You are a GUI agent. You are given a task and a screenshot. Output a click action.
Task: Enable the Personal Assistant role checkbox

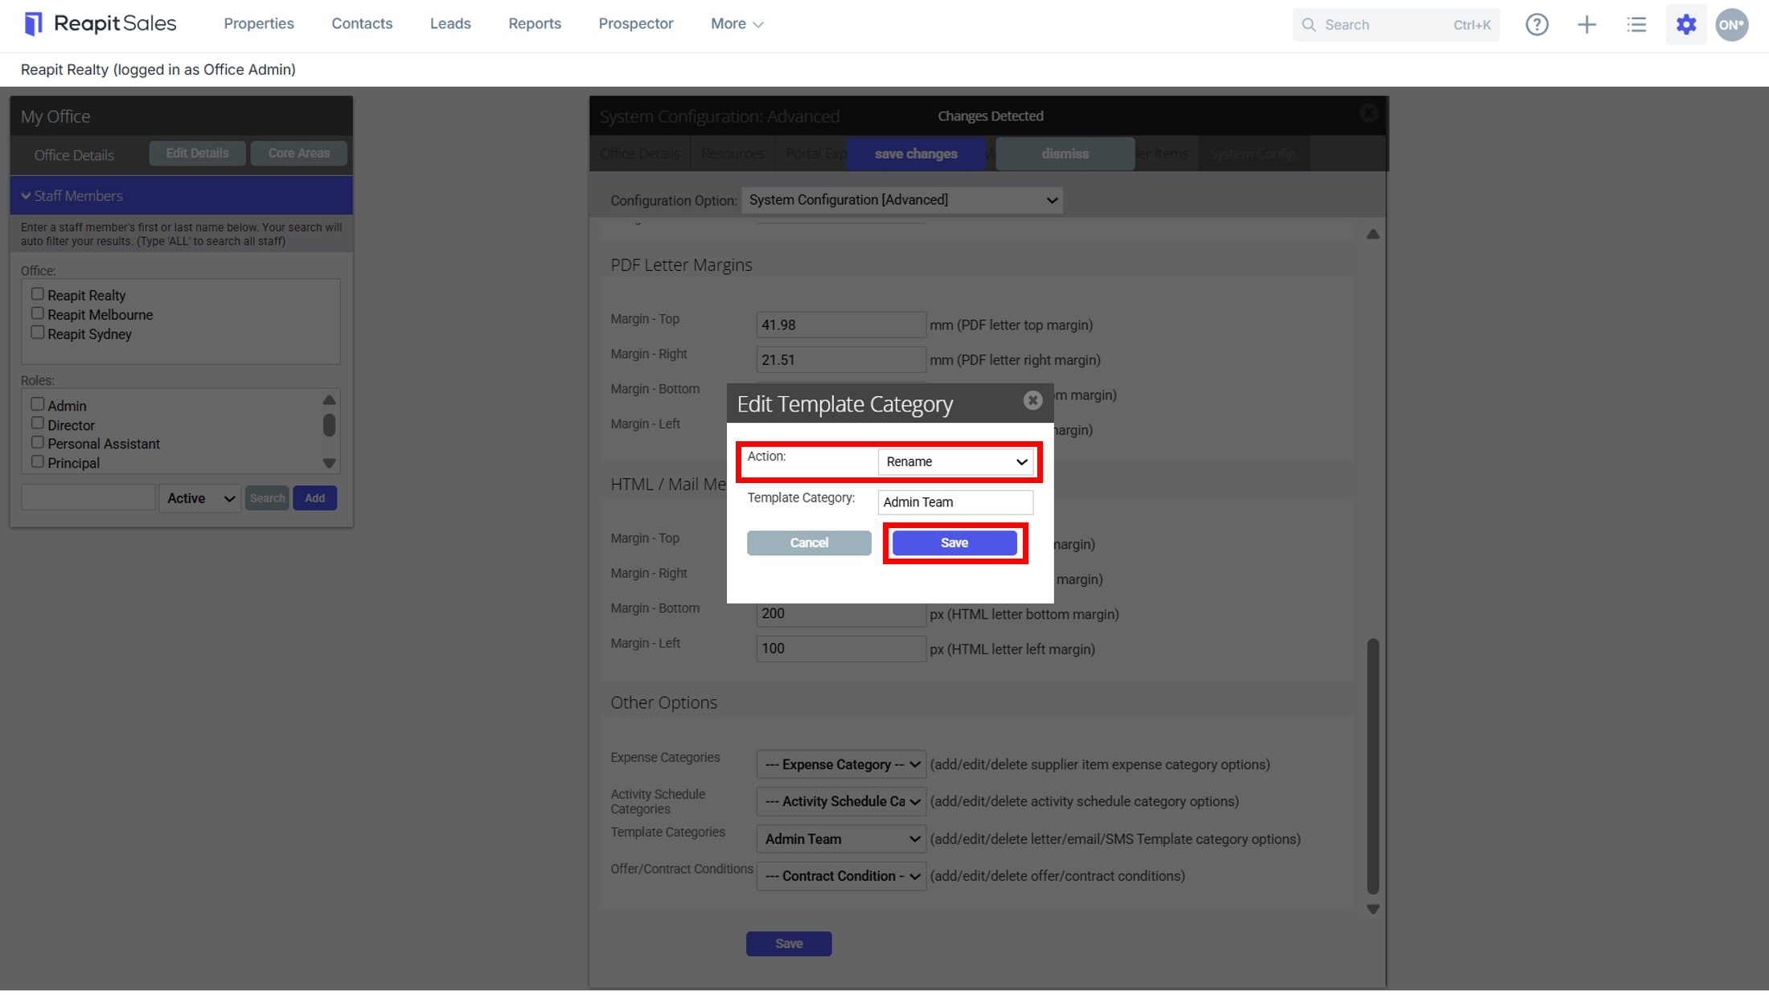pyautogui.click(x=37, y=443)
